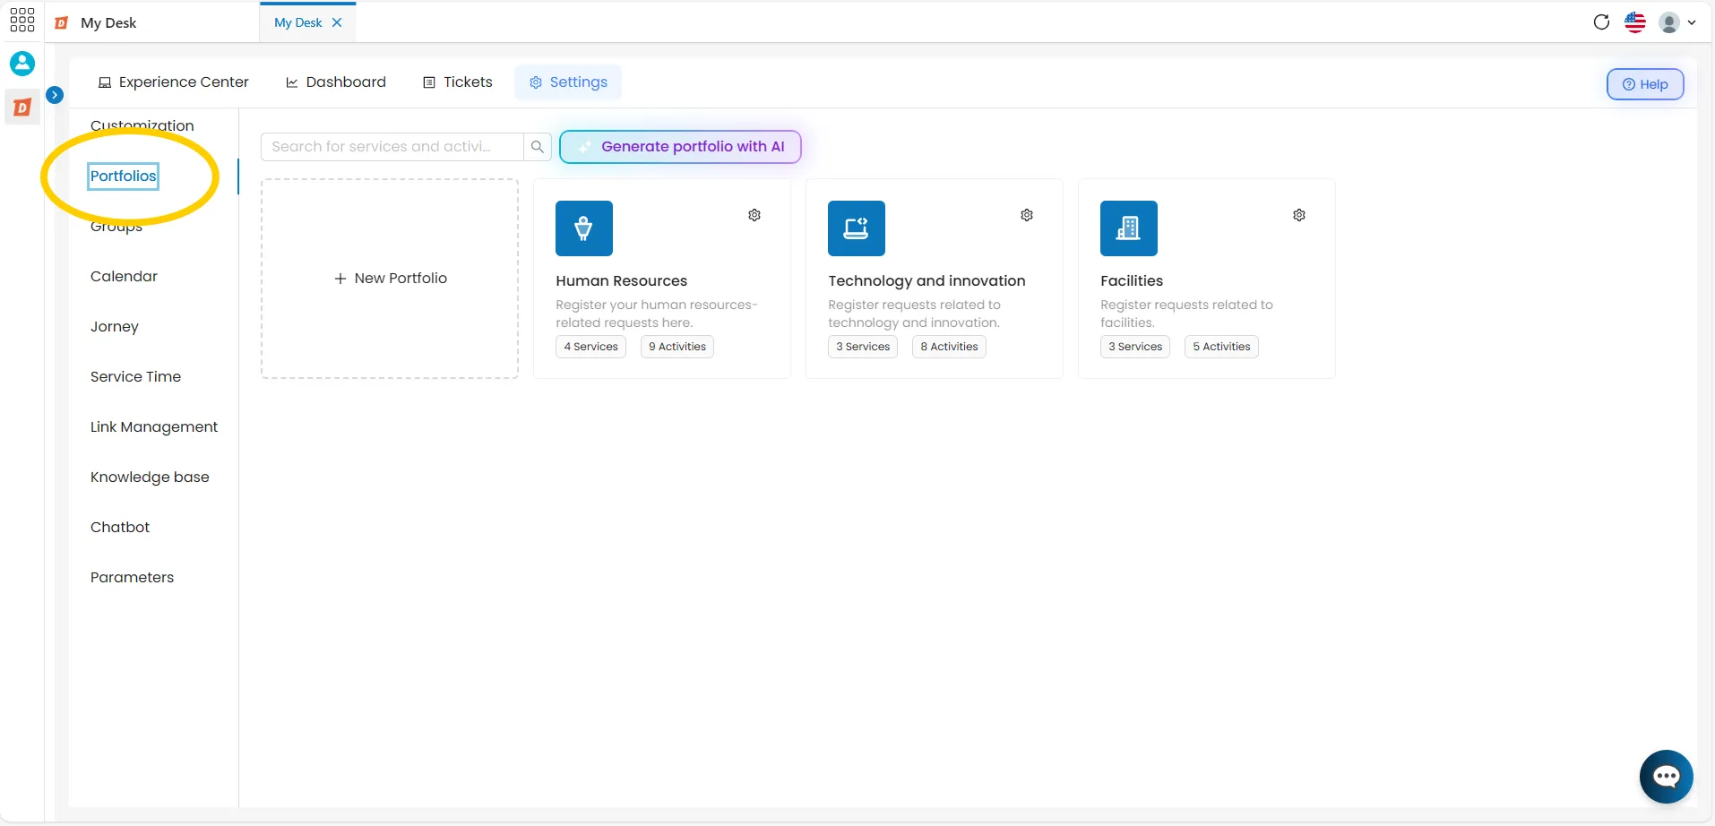The image size is (1715, 826).
Task: Open Knowledge base settings
Action: (150, 478)
